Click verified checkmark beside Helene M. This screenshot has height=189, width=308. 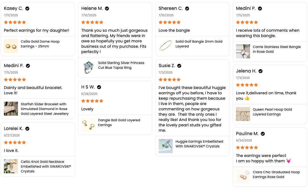[x=107, y=8]
